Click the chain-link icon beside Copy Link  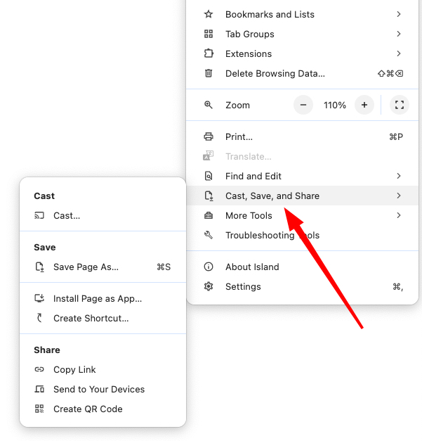(x=39, y=369)
